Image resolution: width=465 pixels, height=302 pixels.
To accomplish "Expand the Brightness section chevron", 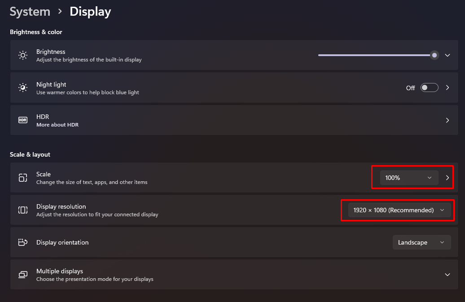I will pos(447,55).
